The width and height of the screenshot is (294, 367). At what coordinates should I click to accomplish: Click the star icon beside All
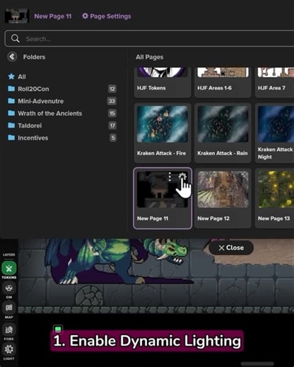pos(11,76)
